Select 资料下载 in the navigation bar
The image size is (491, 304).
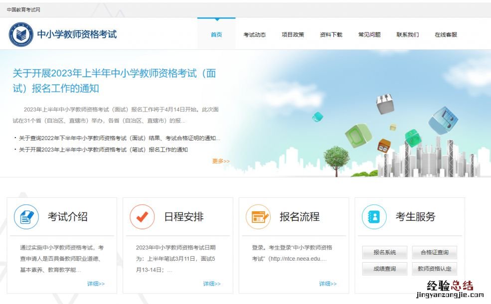pos(331,34)
